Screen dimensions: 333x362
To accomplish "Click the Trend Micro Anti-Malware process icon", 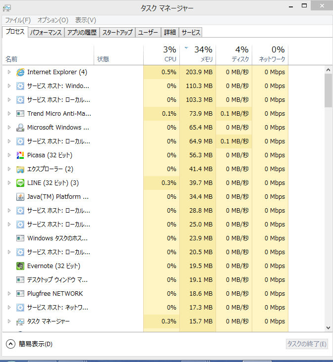I will click(20, 114).
